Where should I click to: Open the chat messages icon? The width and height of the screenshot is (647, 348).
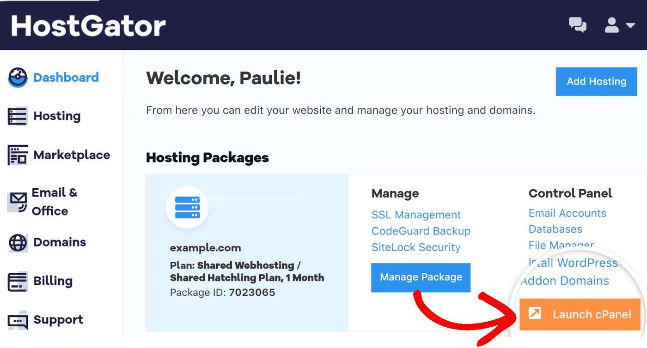577,25
